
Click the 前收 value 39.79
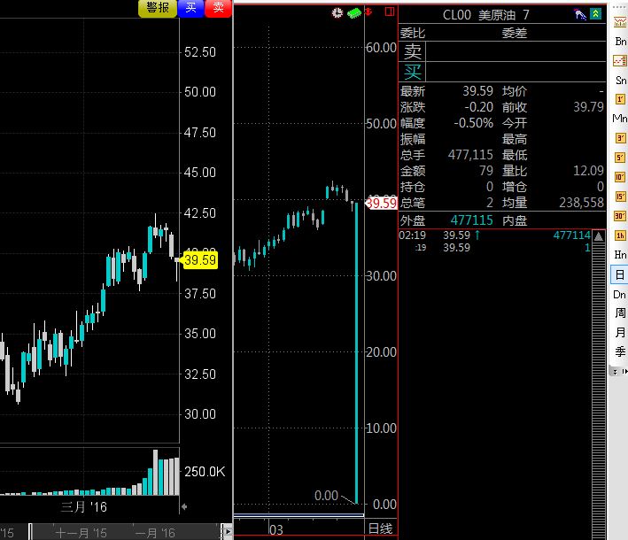coord(588,107)
